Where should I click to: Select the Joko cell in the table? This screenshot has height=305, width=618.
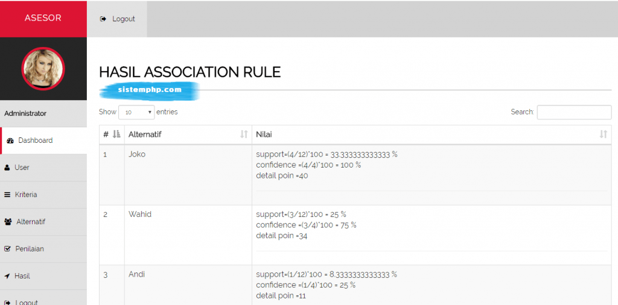[x=188, y=175]
